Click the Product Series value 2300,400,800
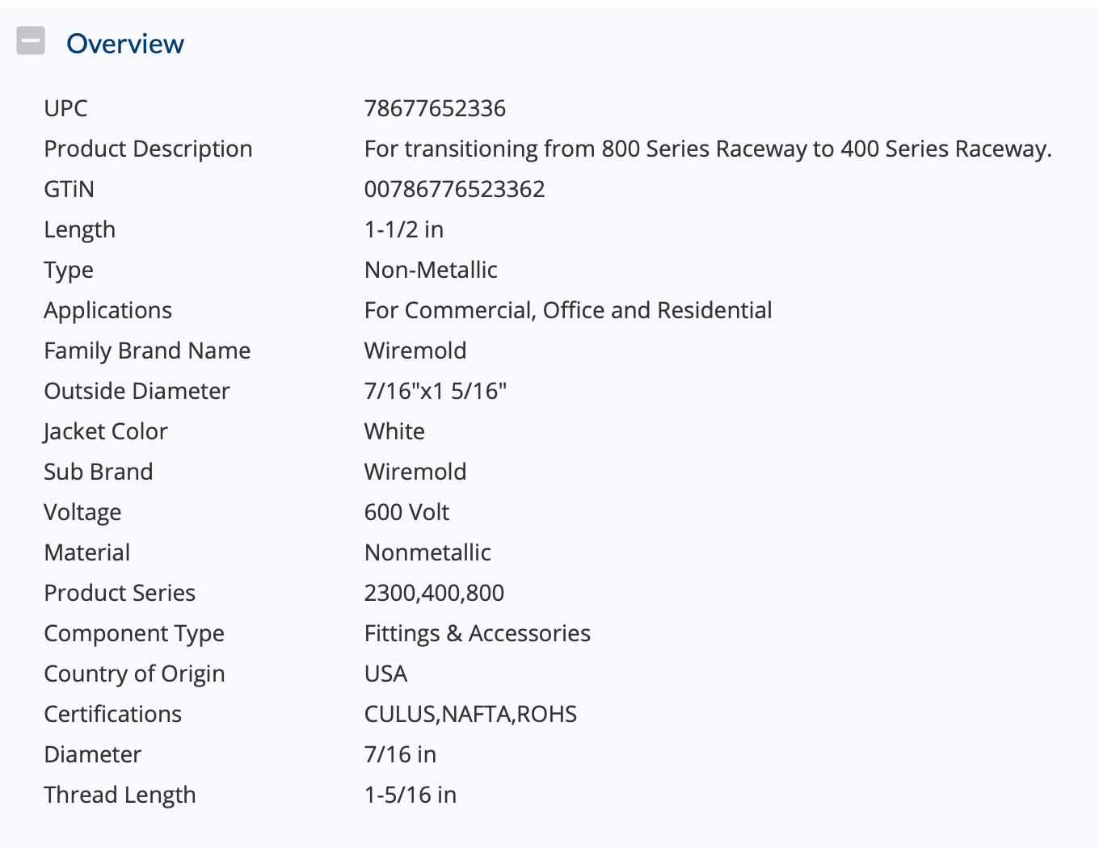 (434, 593)
